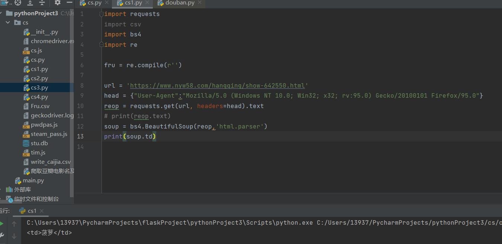Switch to the douban.py editor tab
The height and width of the screenshot is (244, 502).
point(180,3)
